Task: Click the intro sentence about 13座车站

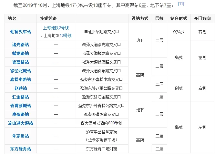Action: 94,5
